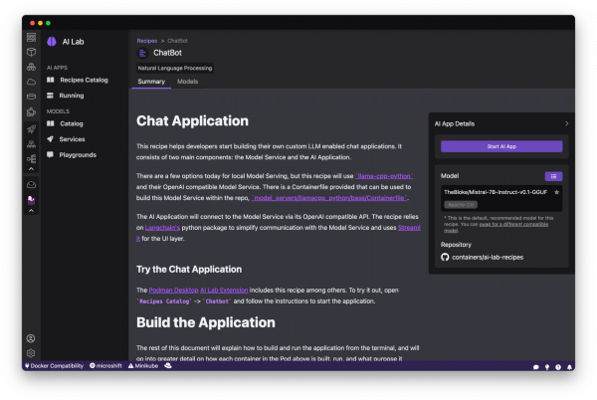
Task: Open the Podman Desktop link
Action: pos(173,290)
